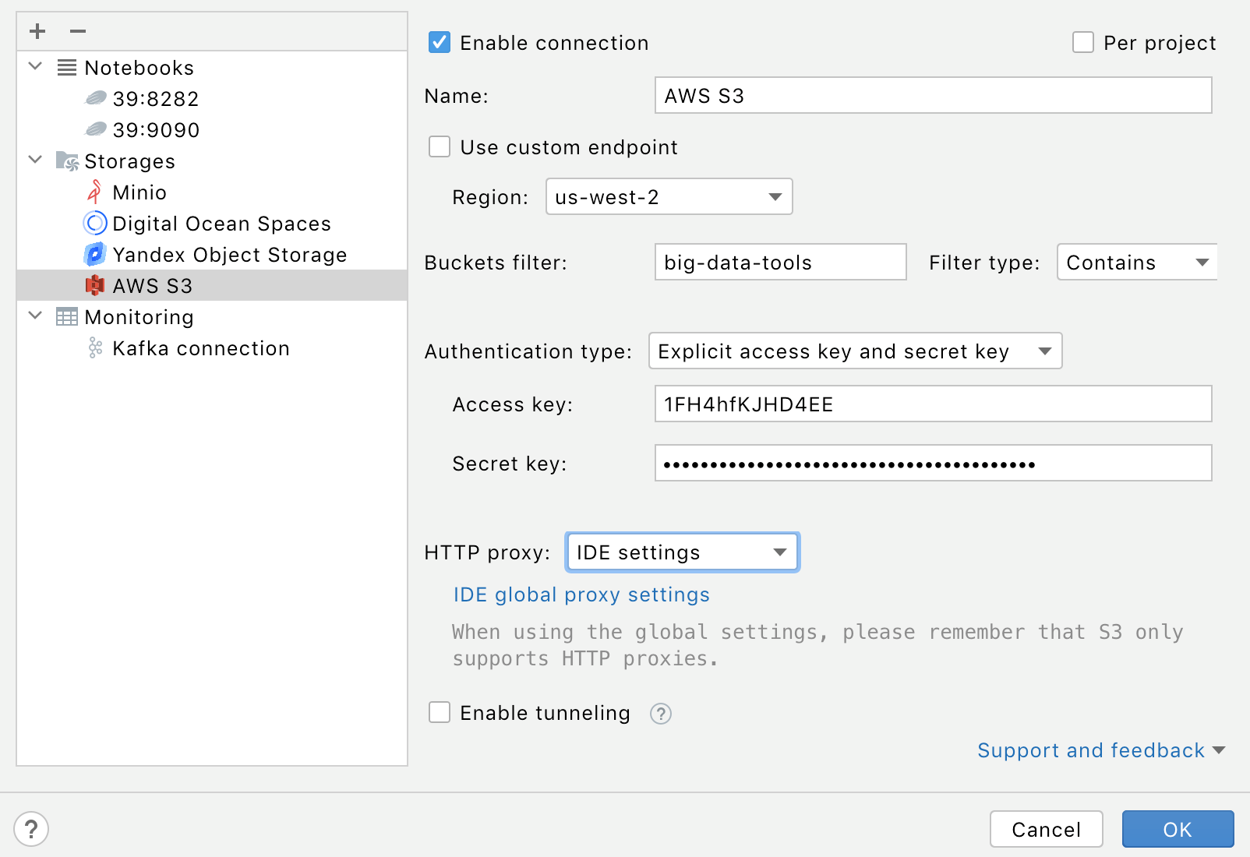The height and width of the screenshot is (857, 1250).
Task: Click the Buckets filter input field
Action: [781, 262]
